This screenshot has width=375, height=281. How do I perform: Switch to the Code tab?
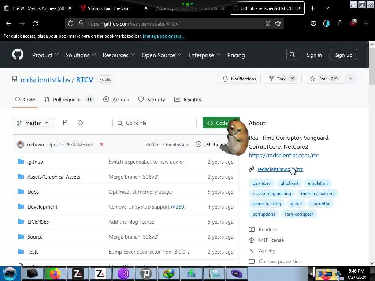[x=25, y=100]
